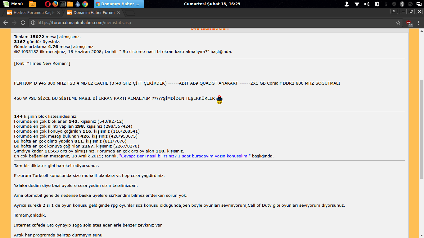This screenshot has width=424, height=238.
Task: Click 'Forumda en çok bloklanan 543.' line
Action: (x=69, y=121)
